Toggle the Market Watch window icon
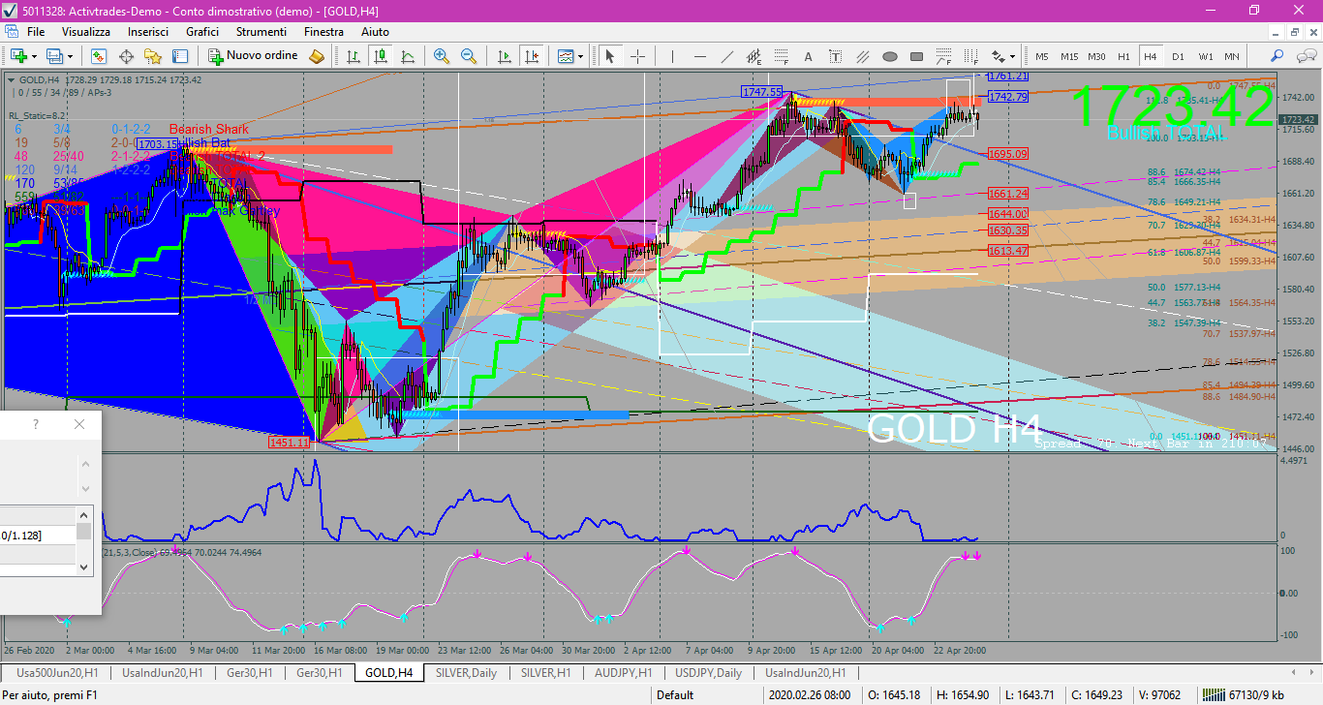Viewport: 1323px width, 705px height. (x=100, y=56)
